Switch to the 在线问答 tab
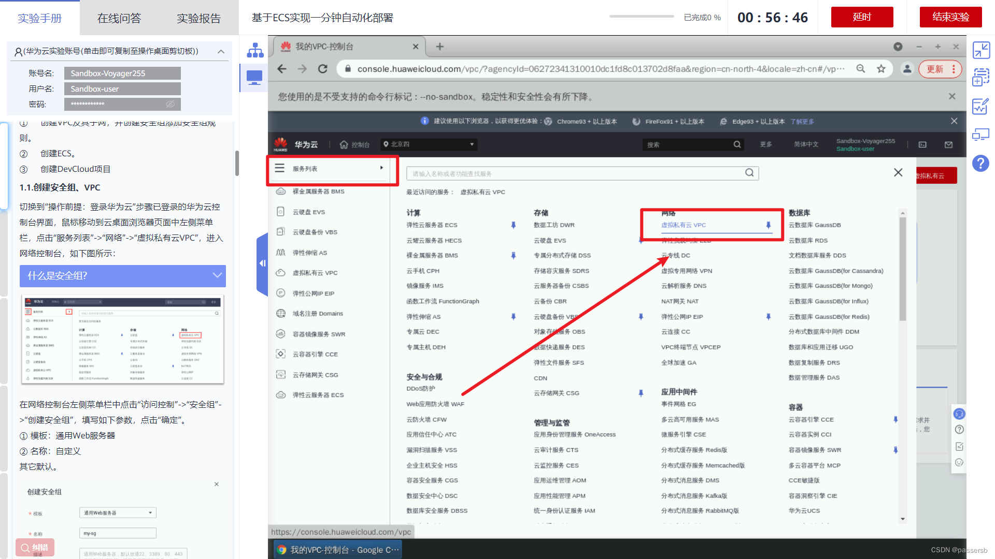Viewport: 995px width, 559px height. pyautogui.click(x=119, y=19)
